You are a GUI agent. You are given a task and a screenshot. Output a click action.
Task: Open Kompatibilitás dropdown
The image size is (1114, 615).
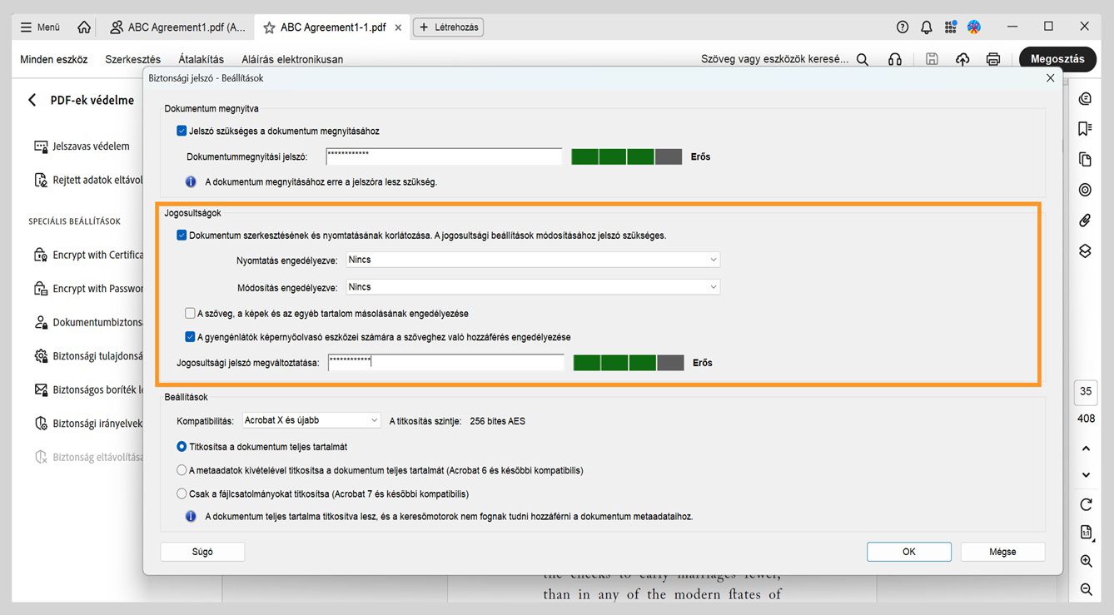click(311, 420)
